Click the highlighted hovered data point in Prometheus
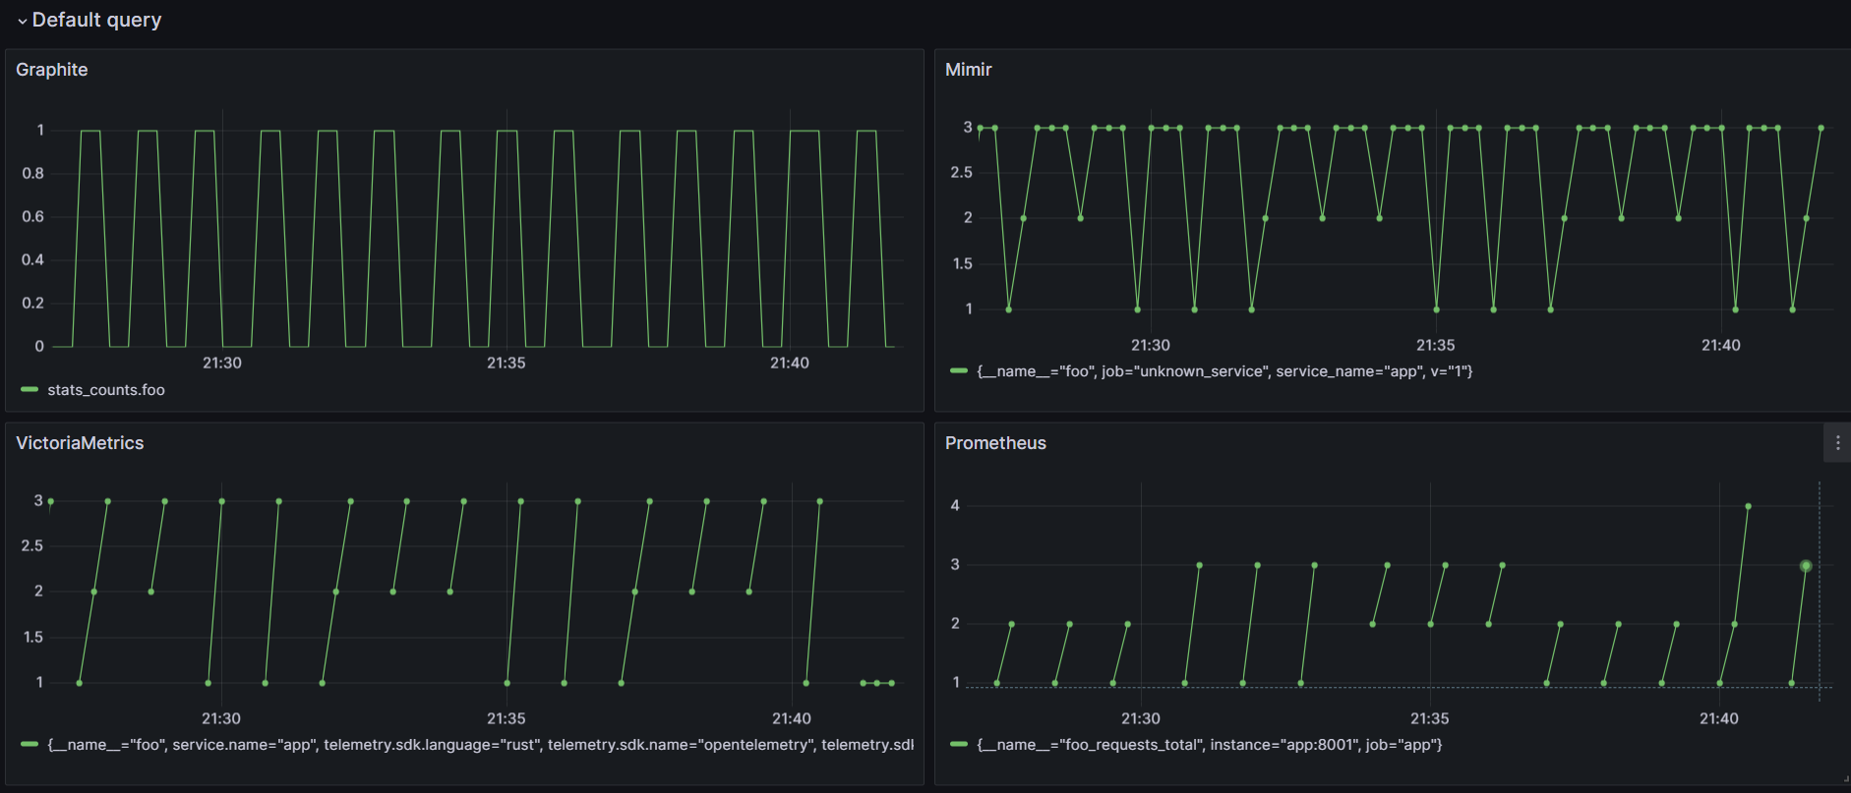This screenshot has height=793, width=1851. [x=1806, y=566]
